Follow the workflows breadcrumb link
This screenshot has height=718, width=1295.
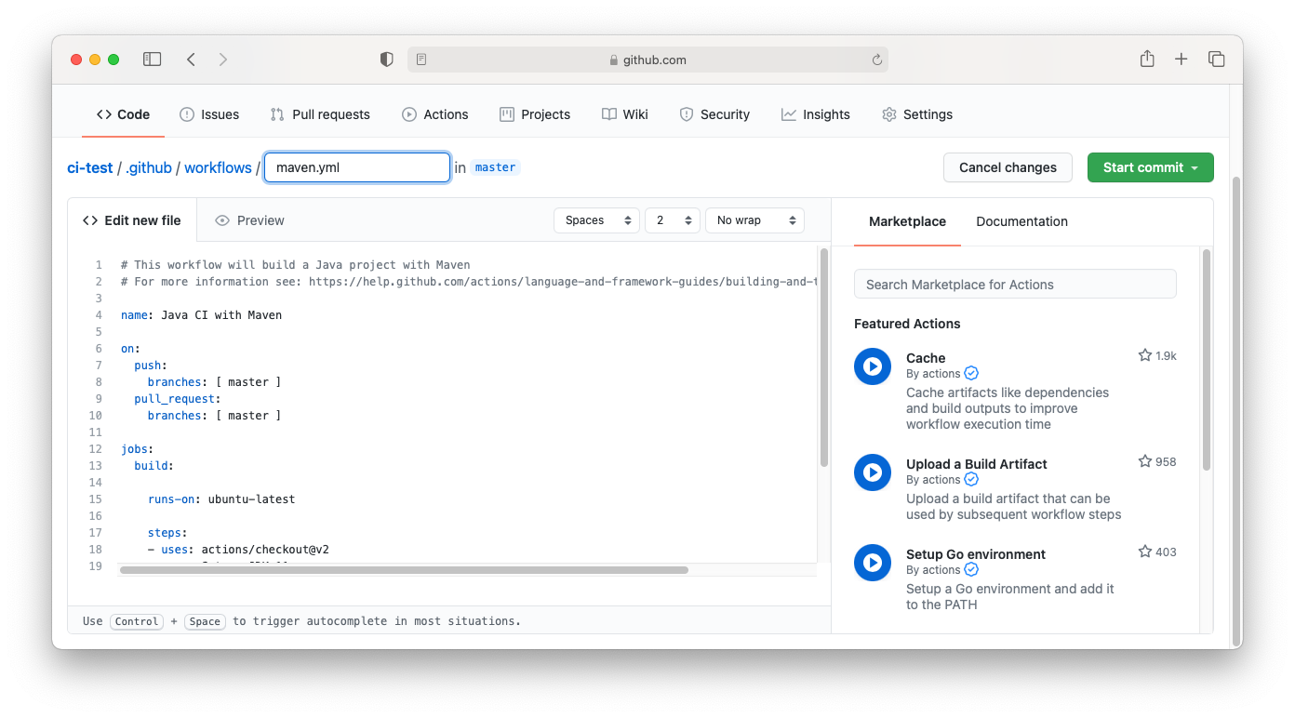218,167
